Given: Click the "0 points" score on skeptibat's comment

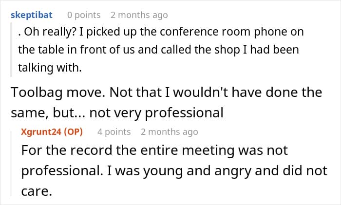Looking at the screenshot, I should click(x=84, y=15).
